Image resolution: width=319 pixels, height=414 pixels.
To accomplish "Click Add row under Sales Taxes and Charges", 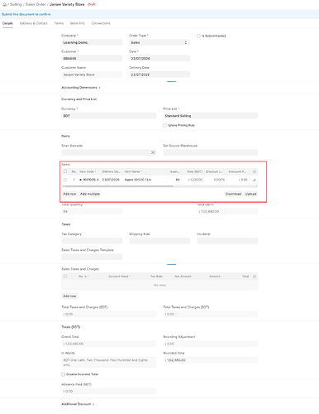I will [x=69, y=296].
